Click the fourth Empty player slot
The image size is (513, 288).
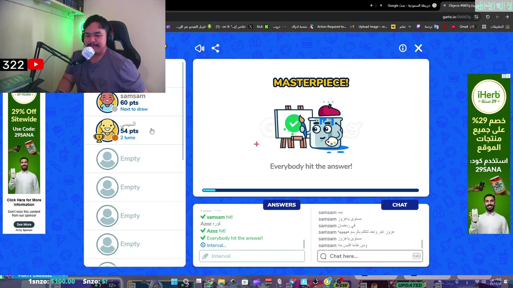coord(134,244)
